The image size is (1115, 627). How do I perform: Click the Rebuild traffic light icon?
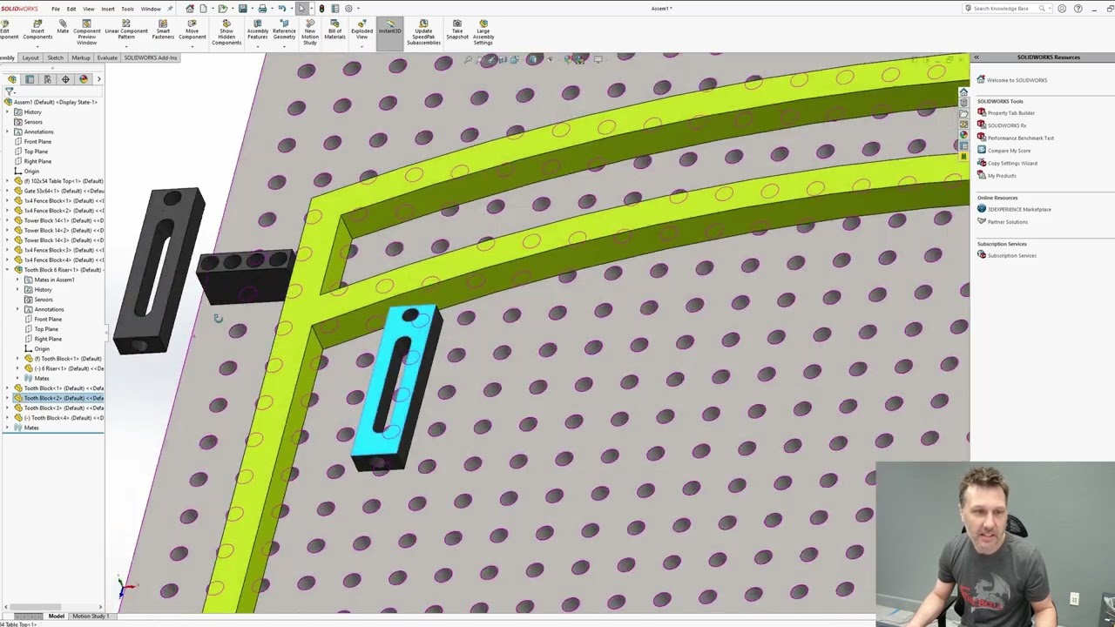pyautogui.click(x=321, y=9)
